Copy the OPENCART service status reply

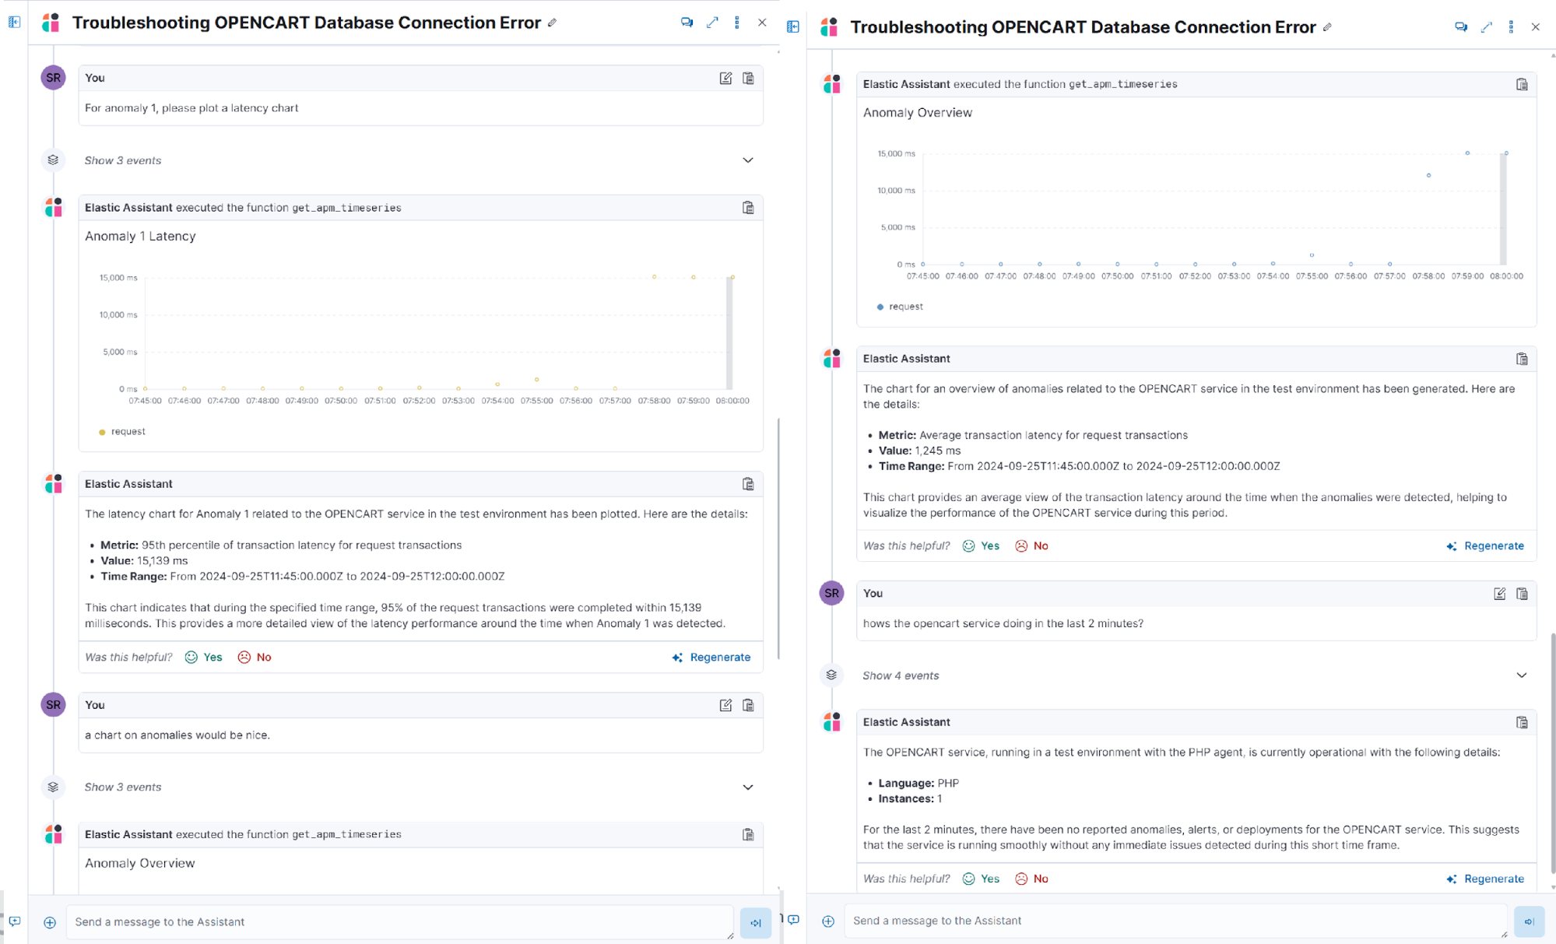(1522, 722)
